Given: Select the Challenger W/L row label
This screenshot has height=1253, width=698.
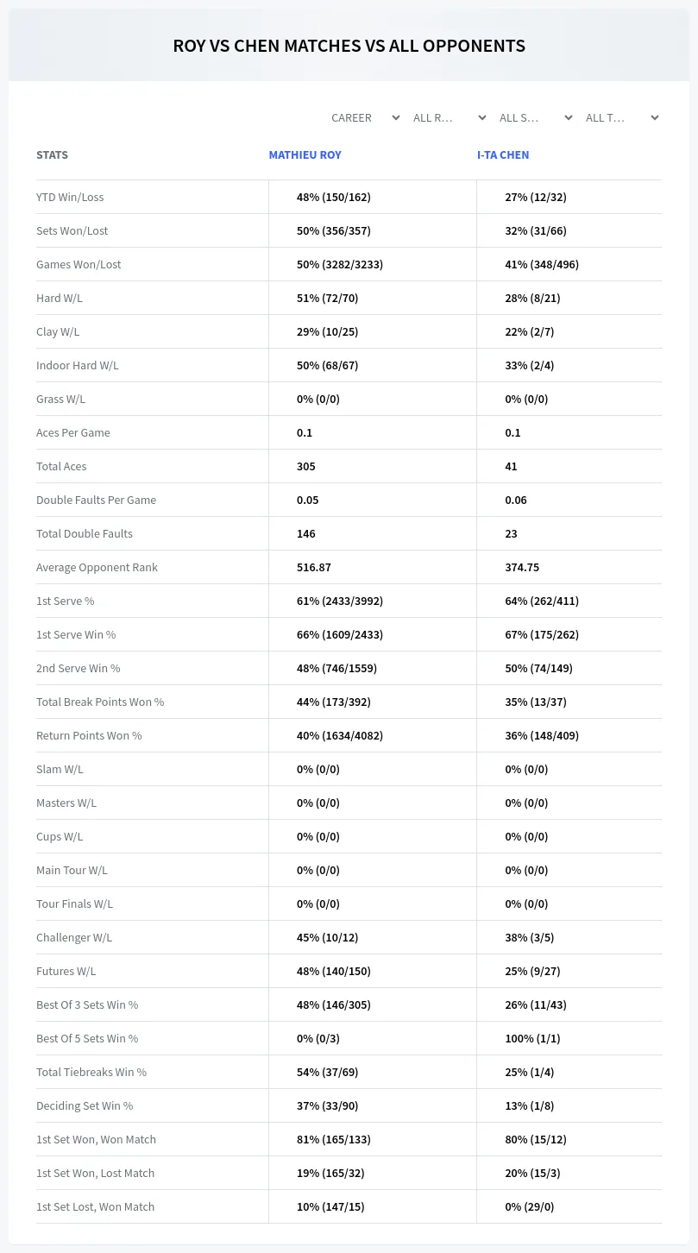Looking at the screenshot, I should coord(74,937).
